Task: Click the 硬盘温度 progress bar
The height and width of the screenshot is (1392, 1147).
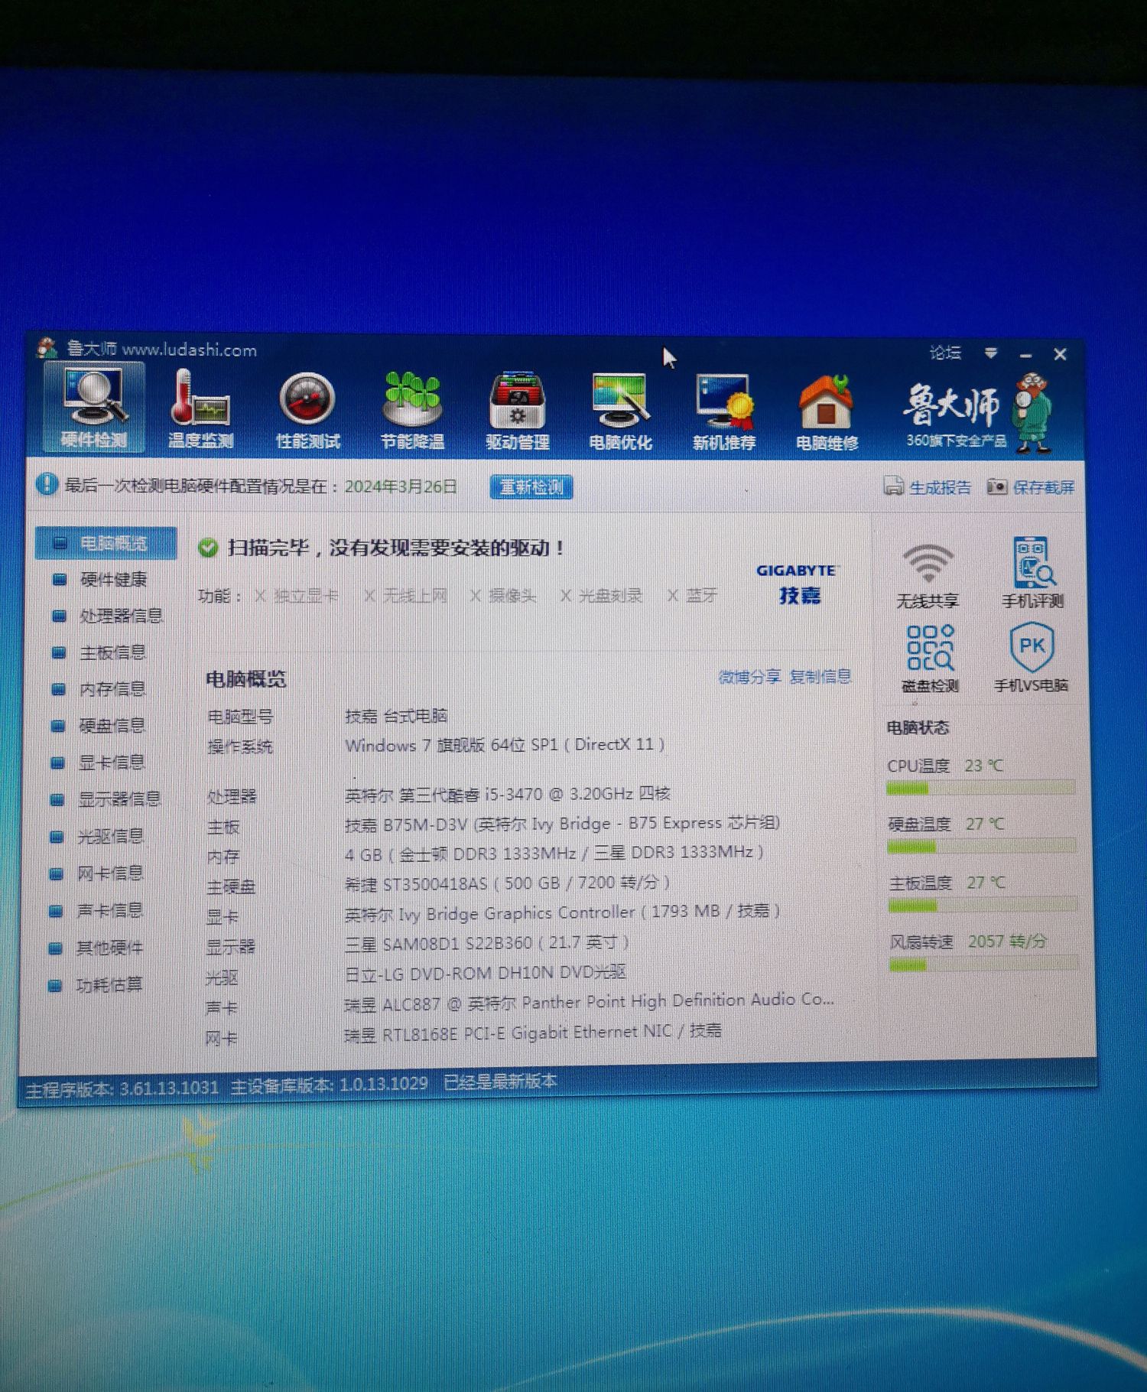Action: point(982,846)
